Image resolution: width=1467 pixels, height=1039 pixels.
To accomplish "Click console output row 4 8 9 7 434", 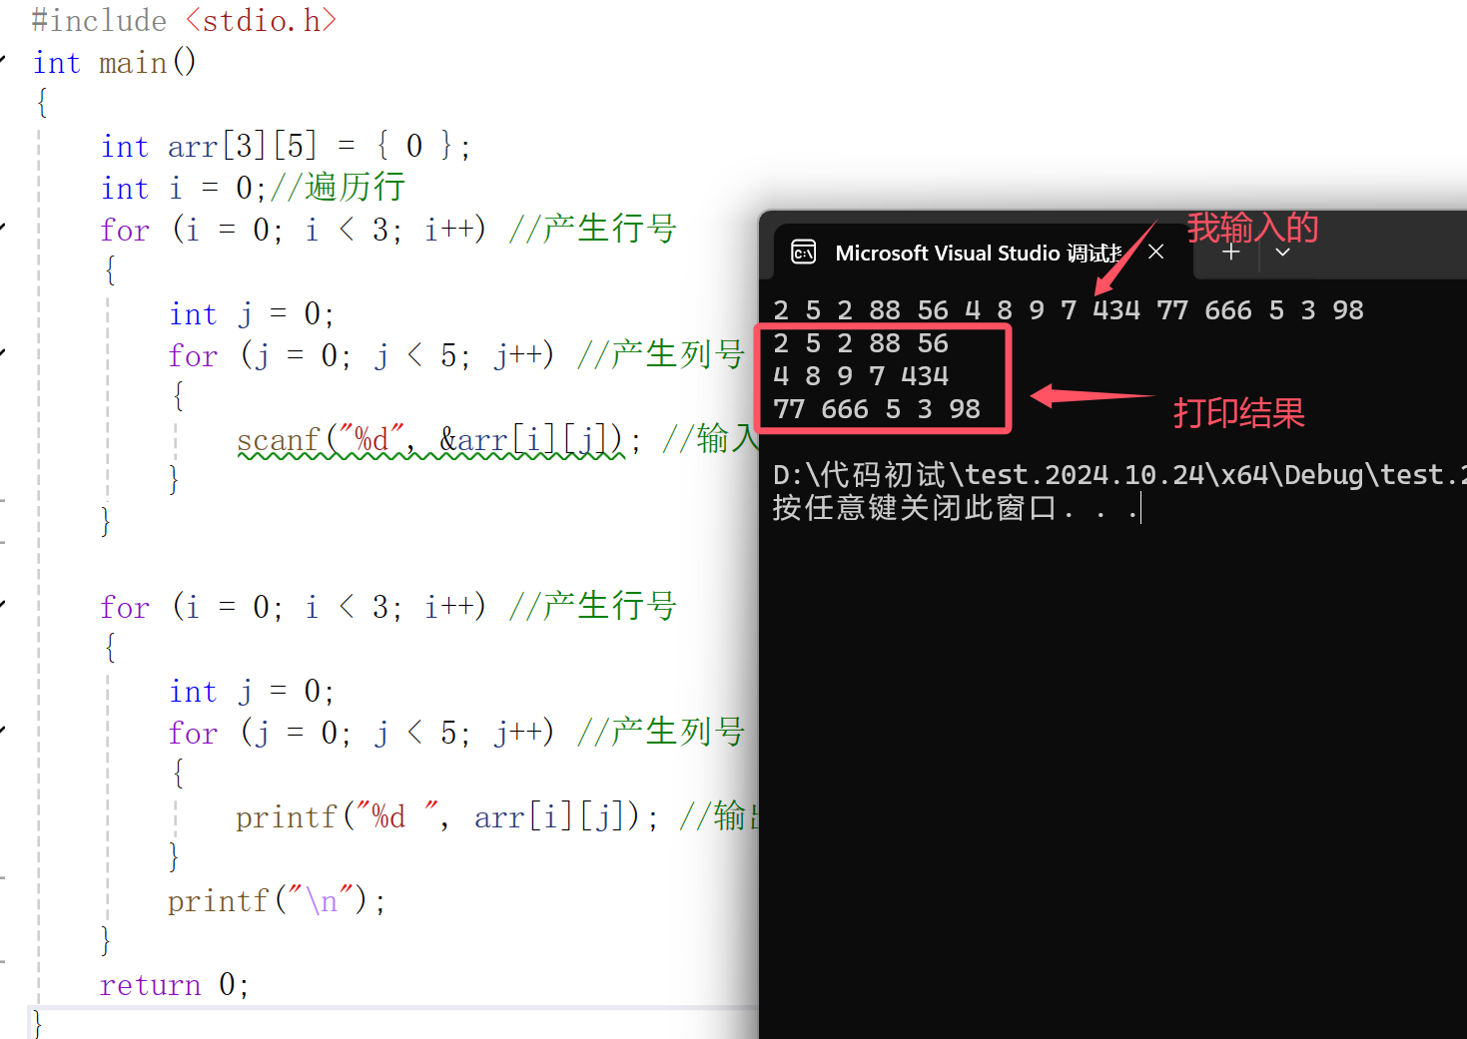I will tap(861, 376).
